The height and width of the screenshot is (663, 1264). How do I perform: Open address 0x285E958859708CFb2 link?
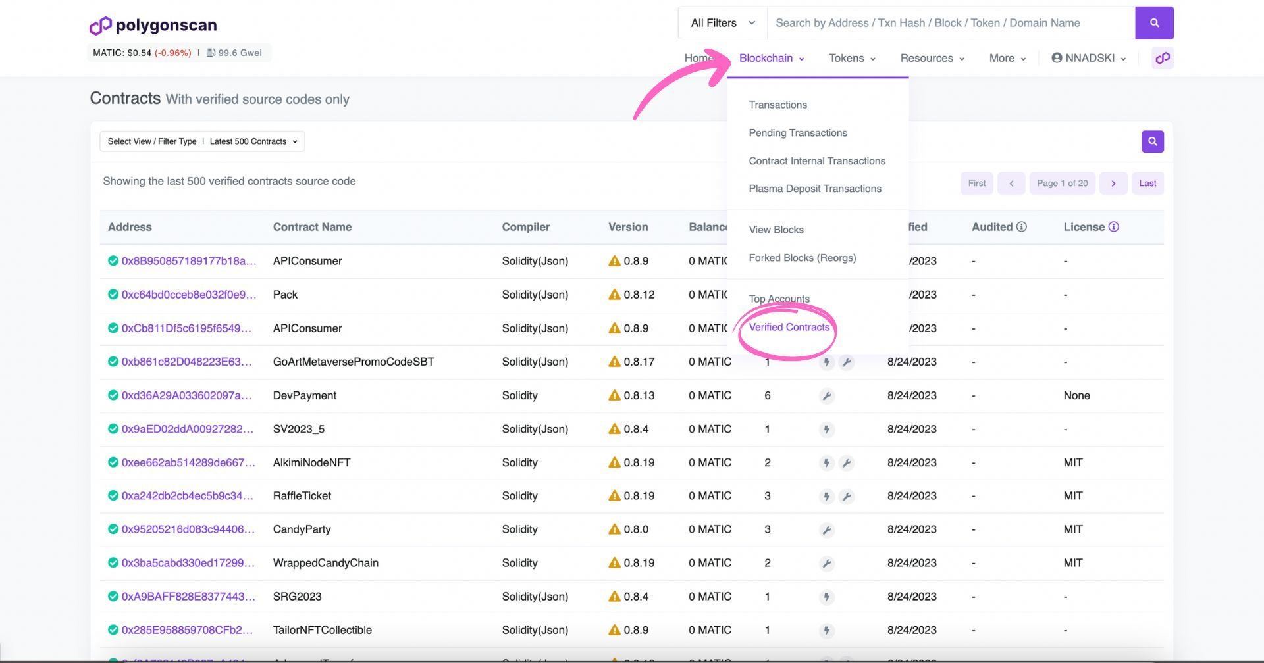(187, 630)
